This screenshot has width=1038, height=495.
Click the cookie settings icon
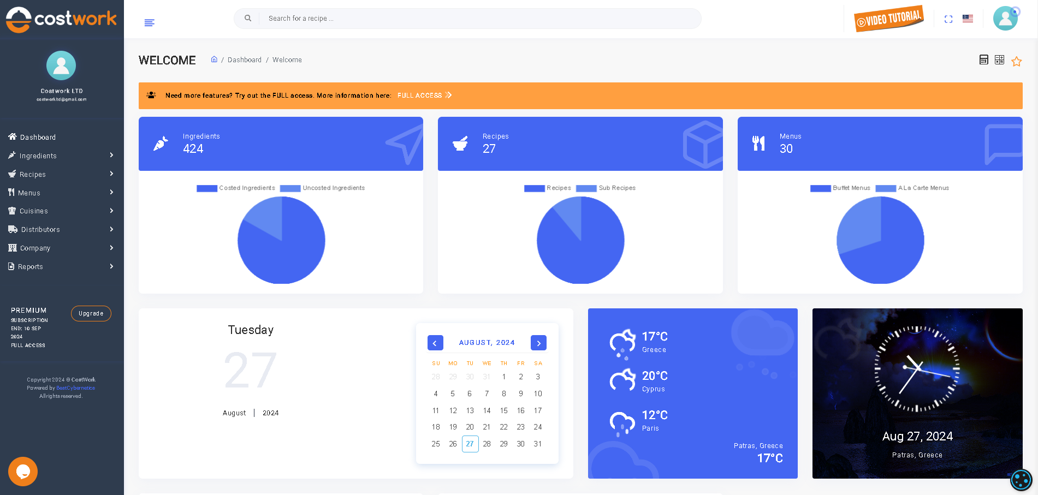[x=1021, y=480]
